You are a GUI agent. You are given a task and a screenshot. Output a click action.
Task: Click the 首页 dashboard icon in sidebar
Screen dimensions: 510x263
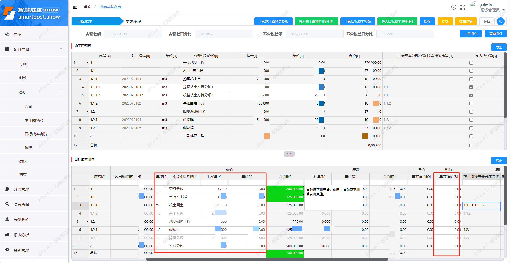[x=7, y=34]
